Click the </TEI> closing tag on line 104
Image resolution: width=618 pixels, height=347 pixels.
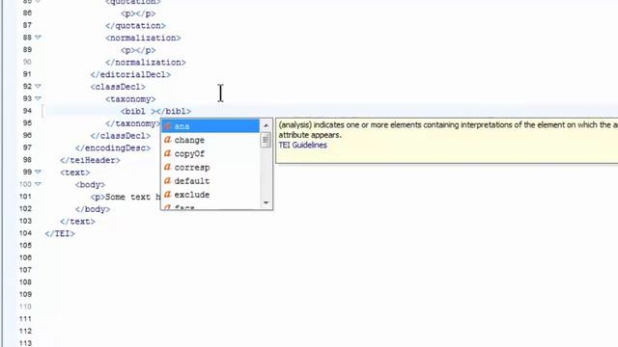(x=60, y=233)
